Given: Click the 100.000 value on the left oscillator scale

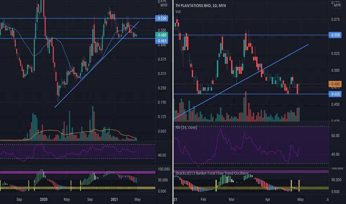Looking at the screenshot, I should click(x=164, y=169).
